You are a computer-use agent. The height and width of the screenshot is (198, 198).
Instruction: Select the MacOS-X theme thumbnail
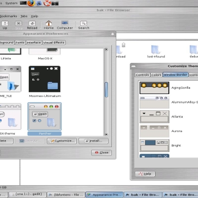pyautogui.click(x=45, y=51)
